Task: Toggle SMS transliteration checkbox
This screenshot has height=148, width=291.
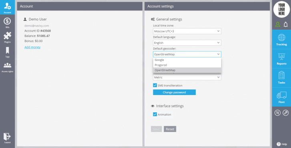Action: tap(155, 85)
